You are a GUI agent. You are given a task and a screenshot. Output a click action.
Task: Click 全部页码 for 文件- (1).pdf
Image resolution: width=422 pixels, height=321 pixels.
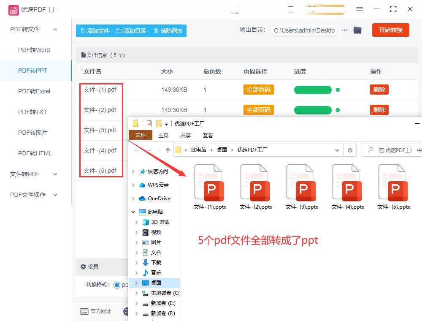258,90
